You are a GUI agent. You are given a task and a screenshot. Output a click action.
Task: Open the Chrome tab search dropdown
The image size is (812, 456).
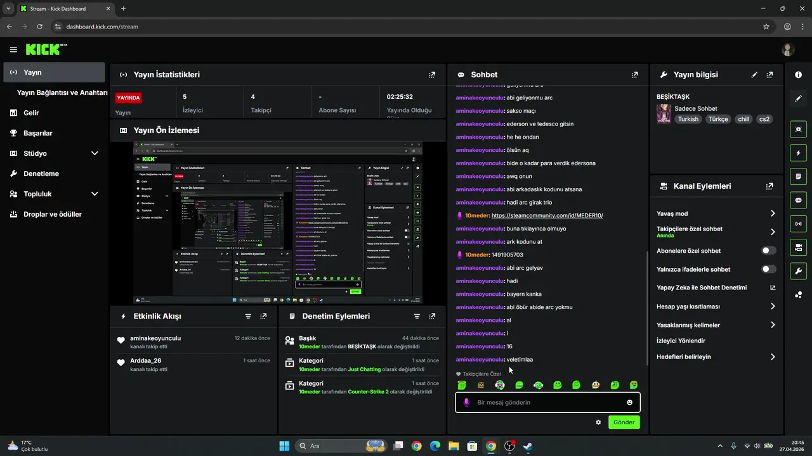8,8
